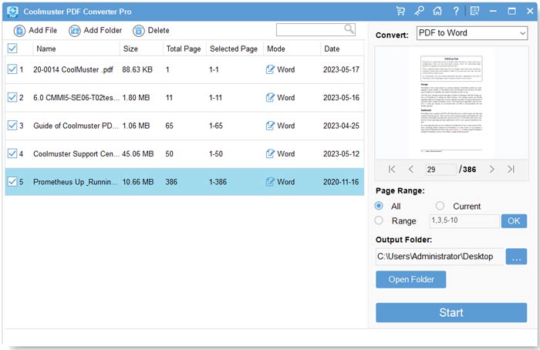Viewport: 540px width, 350px height.
Task: Click the Add File button
Action: point(35,30)
